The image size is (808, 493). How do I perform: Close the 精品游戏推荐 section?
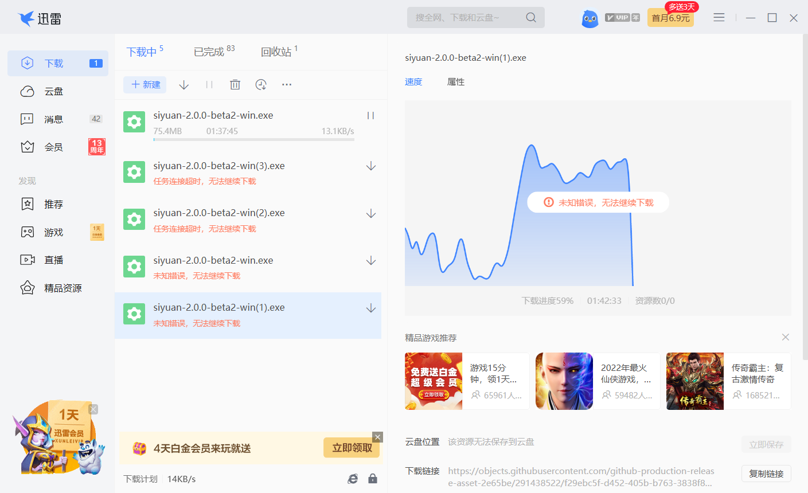tap(786, 337)
